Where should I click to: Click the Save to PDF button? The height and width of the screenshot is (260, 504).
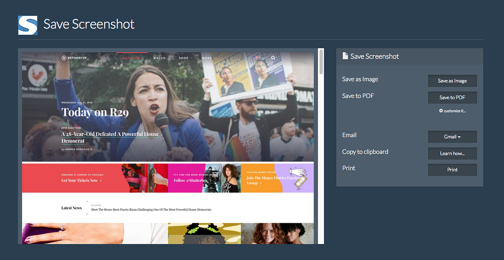452,97
